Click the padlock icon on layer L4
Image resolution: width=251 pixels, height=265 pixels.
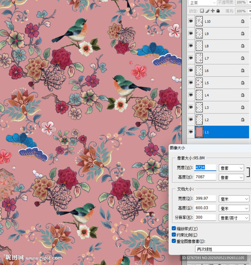pyautogui.click(x=242, y=95)
